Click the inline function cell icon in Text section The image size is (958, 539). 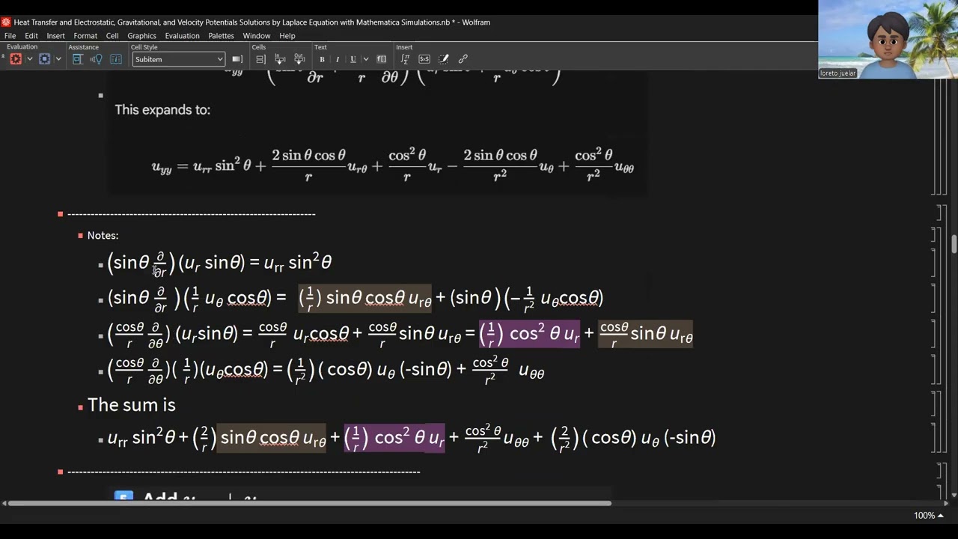click(x=381, y=59)
